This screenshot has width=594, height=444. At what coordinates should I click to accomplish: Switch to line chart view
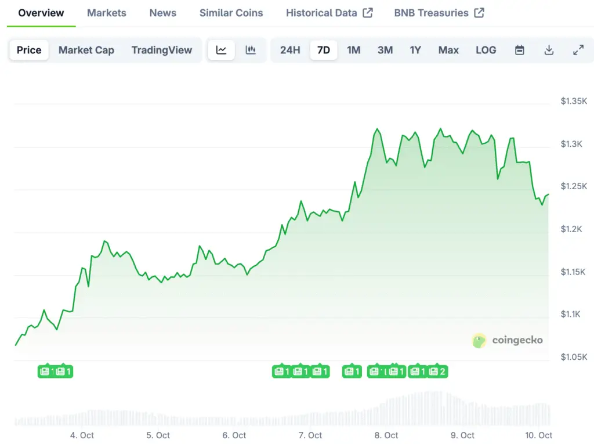coord(221,50)
